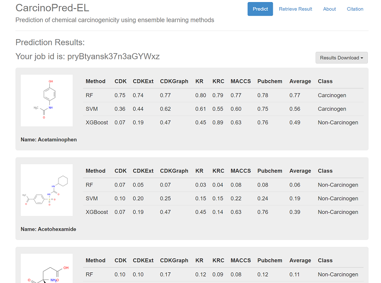This screenshot has width=381, height=283.
Task: Expand the Results Download dropdown
Action: coord(341,58)
